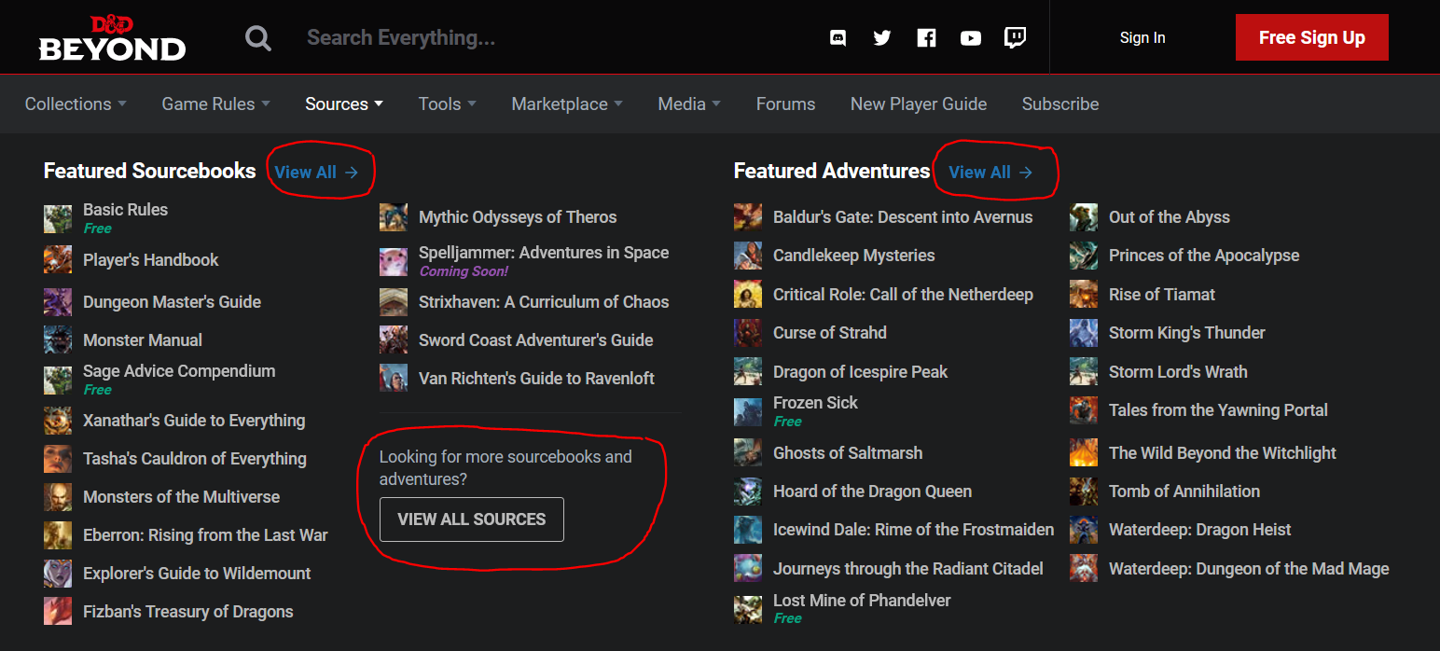Open Monsters of the Multiverse link
The image size is (1440, 651).
pos(181,497)
